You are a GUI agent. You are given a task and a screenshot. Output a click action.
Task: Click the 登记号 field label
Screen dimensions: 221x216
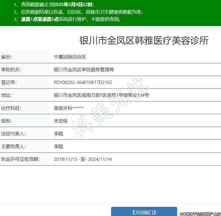pyautogui.click(x=9, y=82)
